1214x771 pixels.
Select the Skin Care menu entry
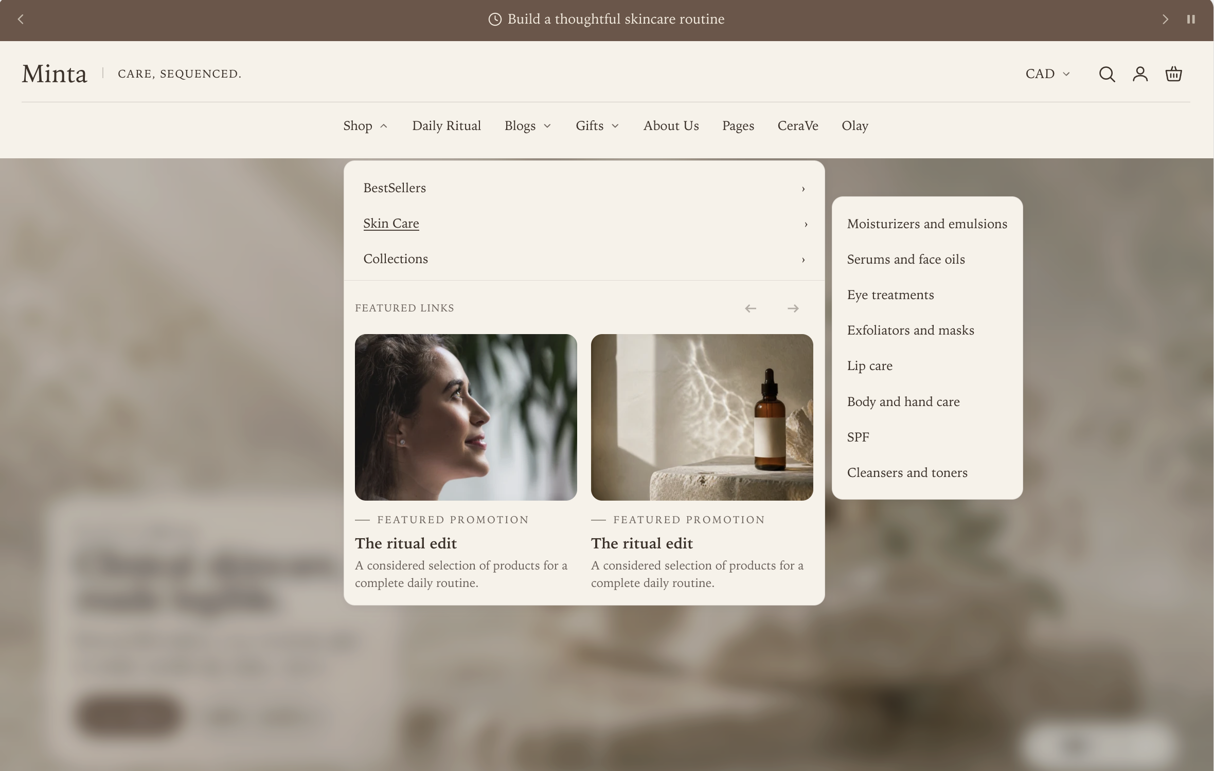tap(391, 224)
